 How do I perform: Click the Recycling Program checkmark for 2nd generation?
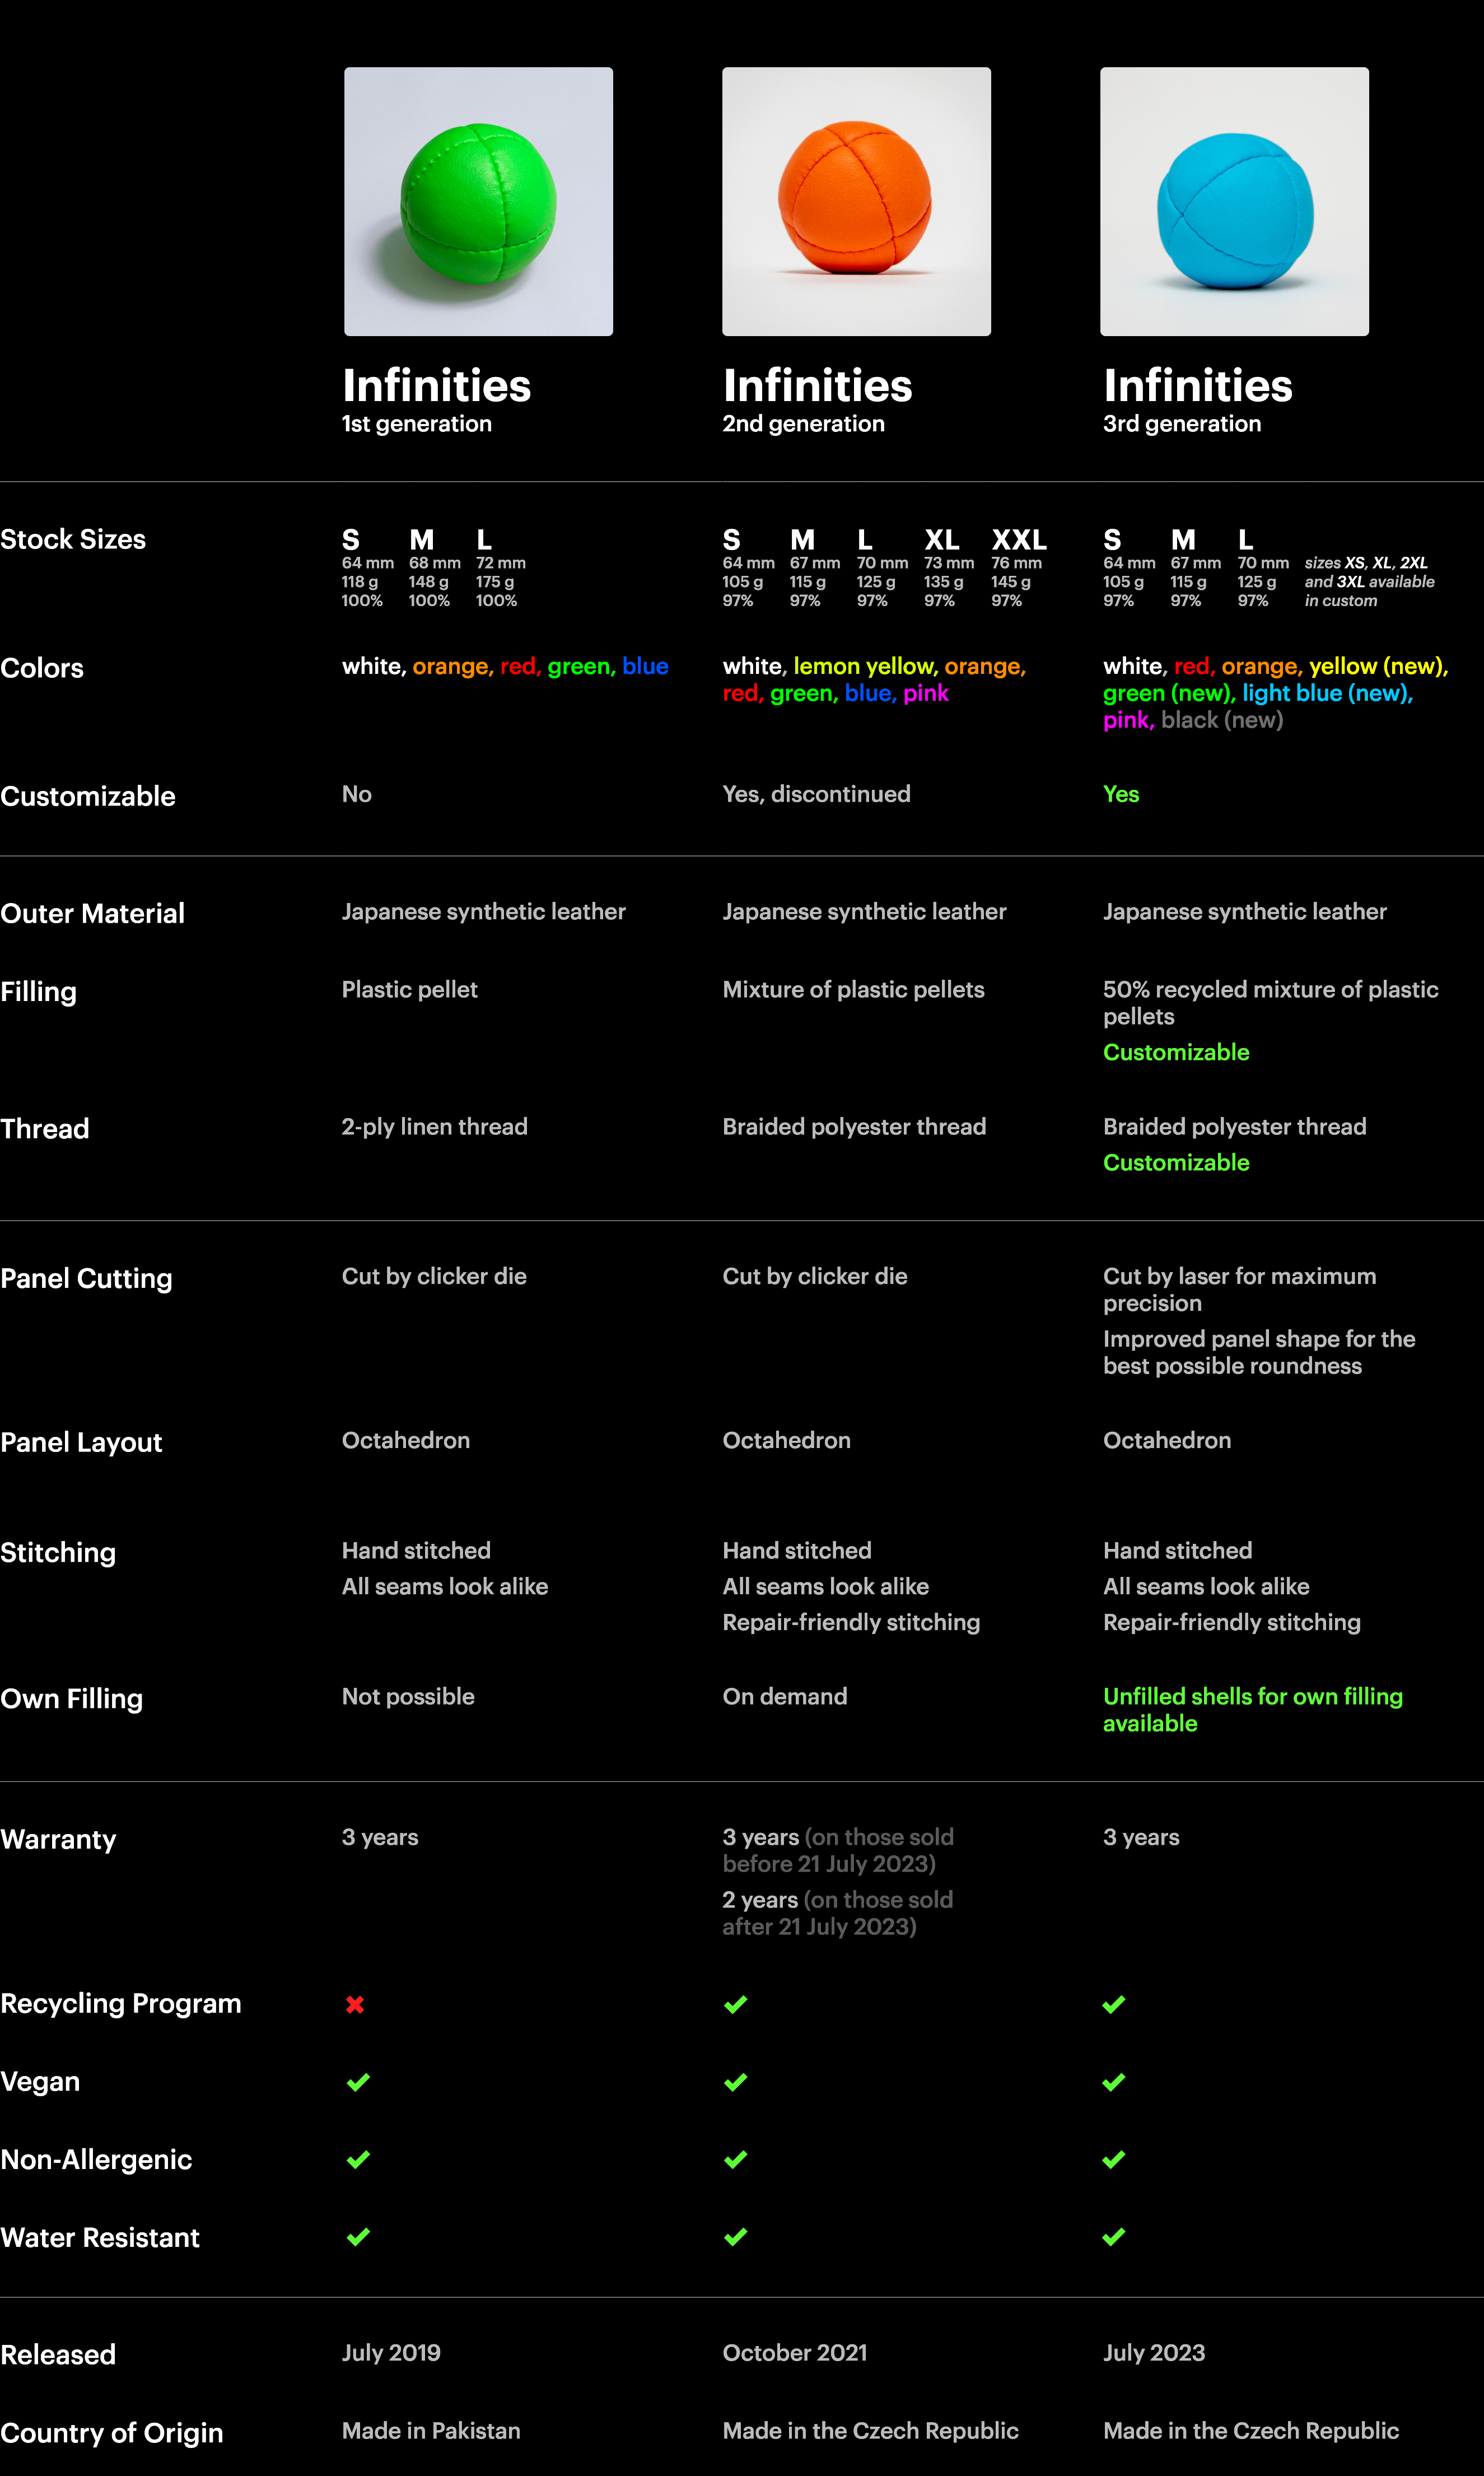[737, 2002]
